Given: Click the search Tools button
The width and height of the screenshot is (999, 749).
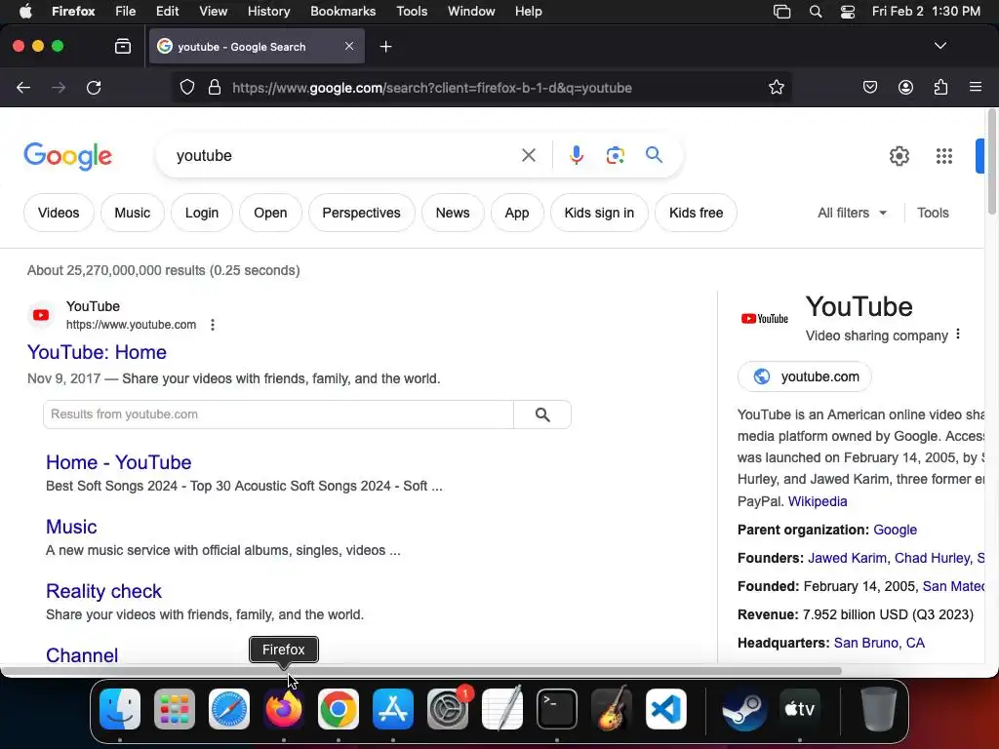Looking at the screenshot, I should click(x=933, y=213).
